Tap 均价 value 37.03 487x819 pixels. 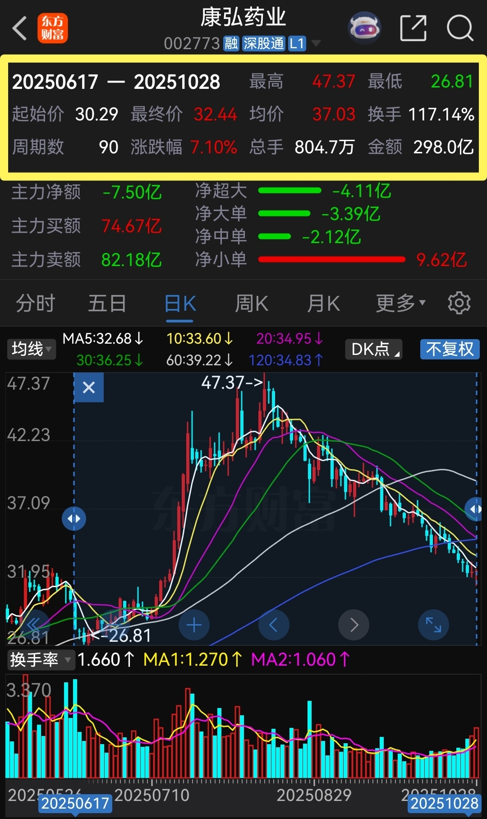click(x=334, y=114)
